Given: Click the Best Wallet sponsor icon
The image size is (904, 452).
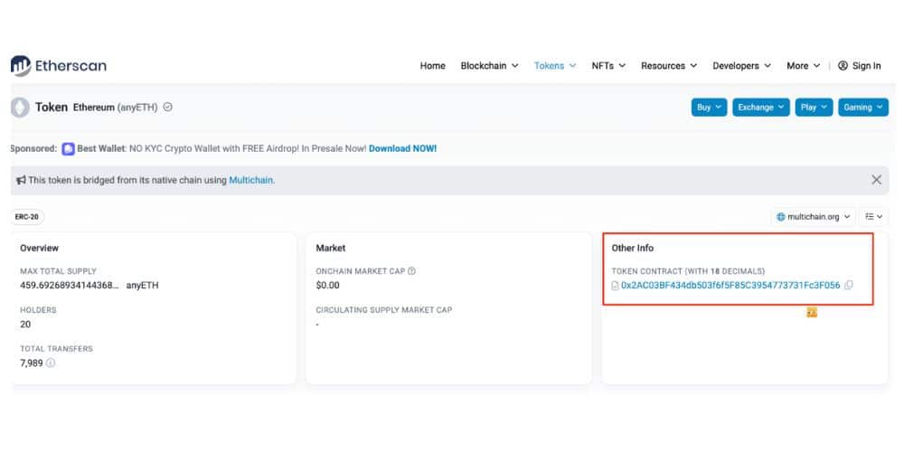Looking at the screenshot, I should [x=68, y=148].
